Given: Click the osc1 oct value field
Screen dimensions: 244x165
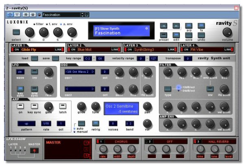Looking at the screenshot, I should click(x=105, y=72).
